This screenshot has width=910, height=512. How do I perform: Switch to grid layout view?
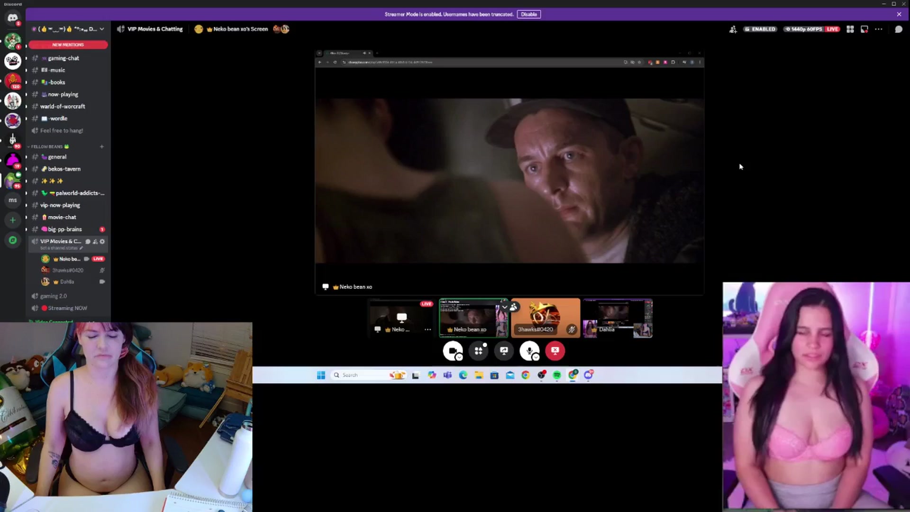[850, 29]
